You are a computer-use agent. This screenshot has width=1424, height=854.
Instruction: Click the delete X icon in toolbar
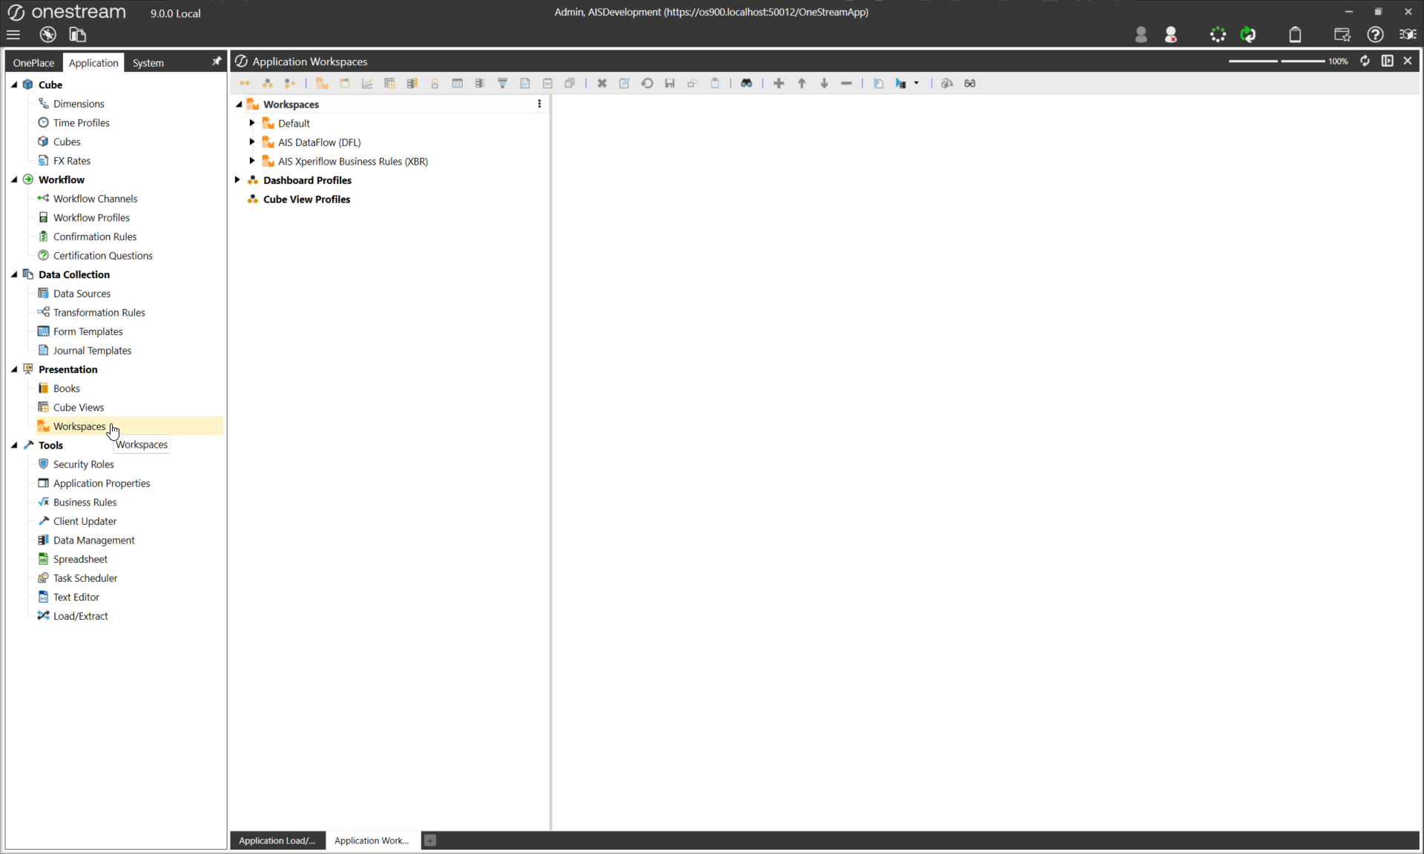(602, 83)
